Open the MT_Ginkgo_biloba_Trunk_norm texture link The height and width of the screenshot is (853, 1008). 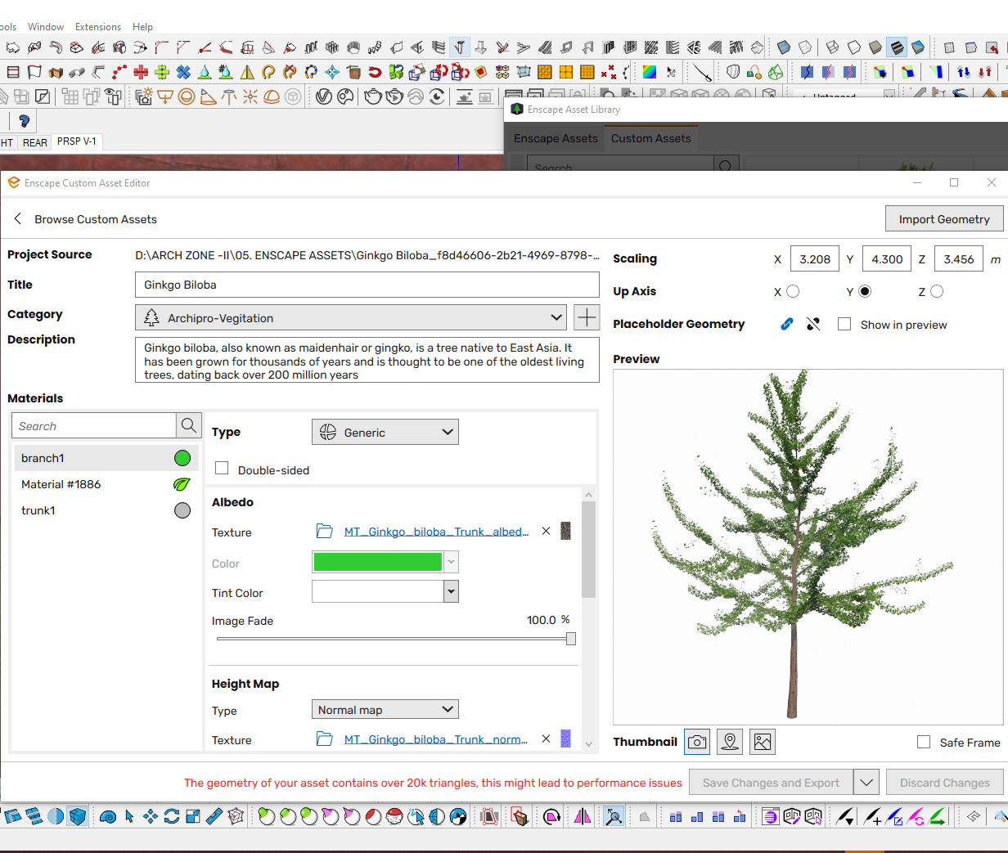[x=436, y=739]
